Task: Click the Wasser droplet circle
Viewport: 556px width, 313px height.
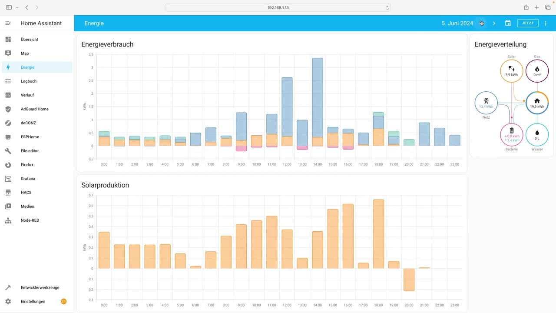Action: pyautogui.click(x=537, y=134)
